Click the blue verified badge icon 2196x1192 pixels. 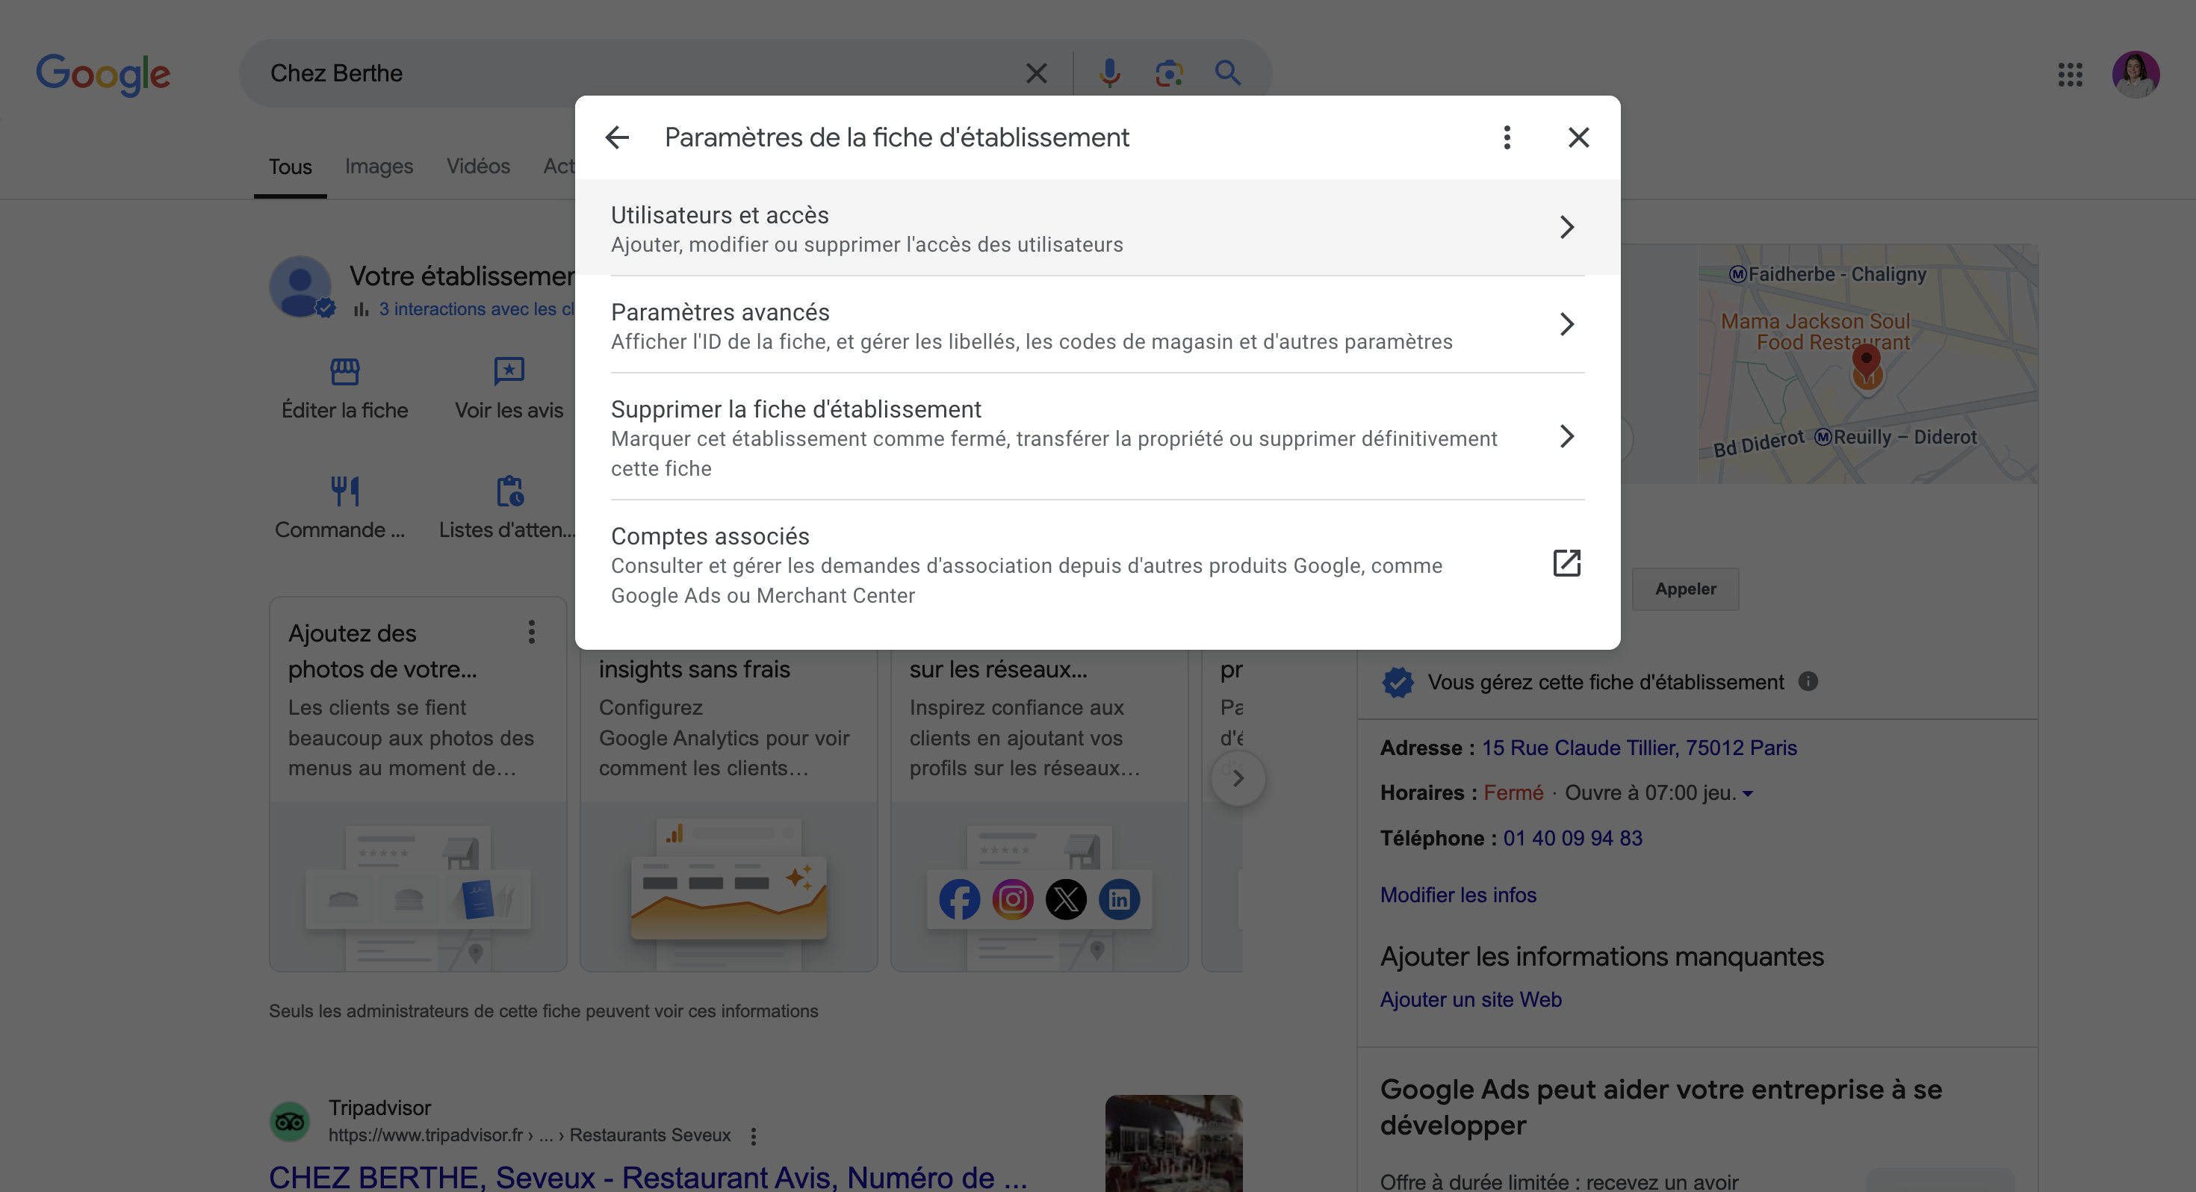tap(1398, 682)
